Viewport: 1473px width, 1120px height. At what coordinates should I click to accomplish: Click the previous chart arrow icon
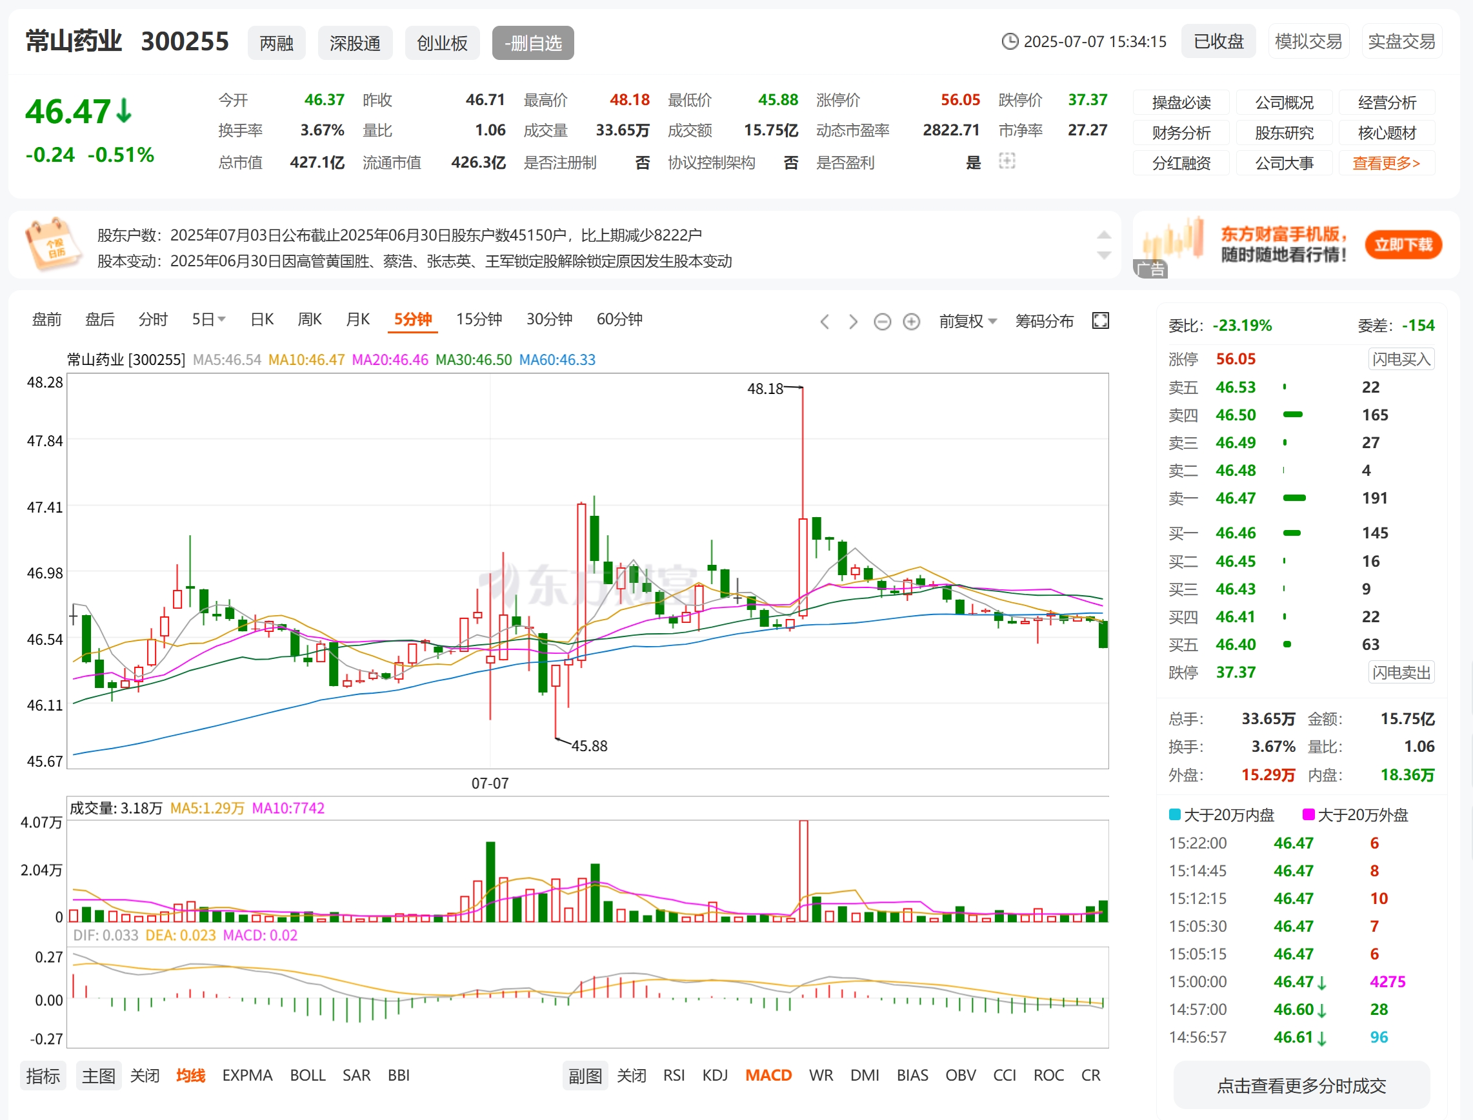tap(825, 322)
